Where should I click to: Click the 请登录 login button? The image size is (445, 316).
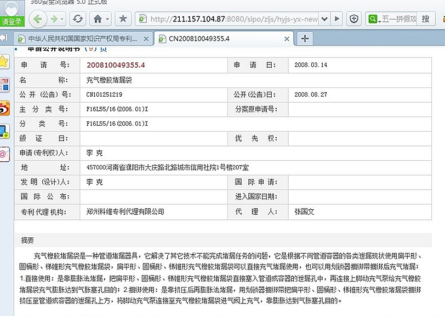coord(12,22)
